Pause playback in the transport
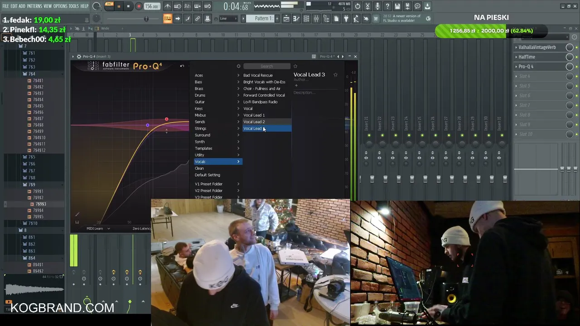The height and width of the screenshot is (326, 580). click(119, 6)
